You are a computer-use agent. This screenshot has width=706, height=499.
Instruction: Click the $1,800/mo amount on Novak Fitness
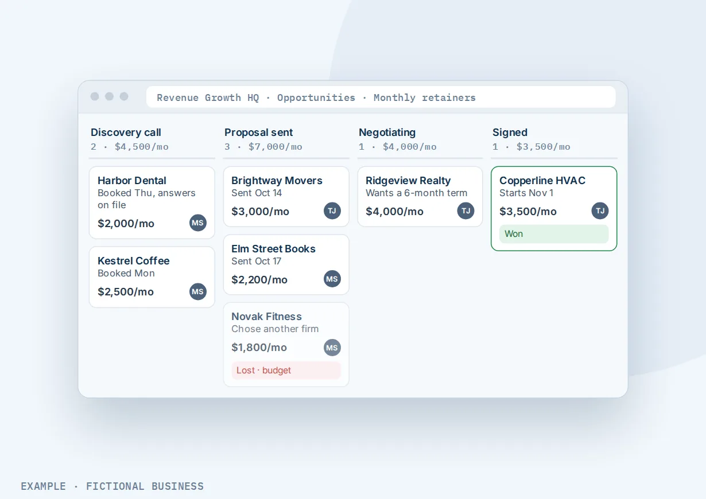259,347
